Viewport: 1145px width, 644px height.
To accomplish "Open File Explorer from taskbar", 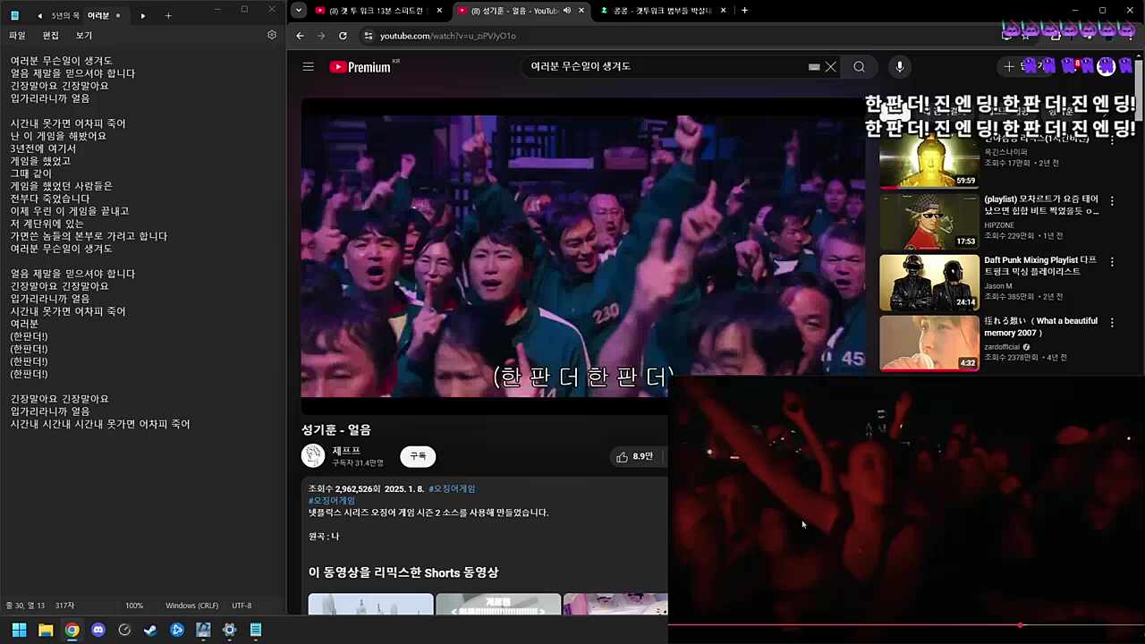I will pyautogui.click(x=46, y=630).
